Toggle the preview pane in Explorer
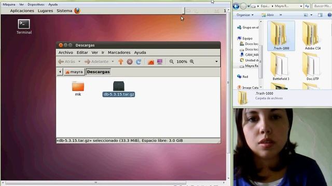Image resolution: width=332 pixels, height=186 pixels. 320,15
